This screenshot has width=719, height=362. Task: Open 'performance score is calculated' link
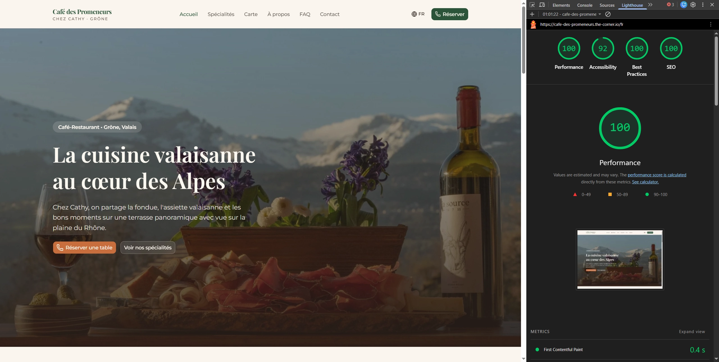click(657, 175)
